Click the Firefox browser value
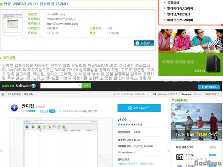This screenshot has height=167, width=223. pyautogui.click(x=197, y=94)
